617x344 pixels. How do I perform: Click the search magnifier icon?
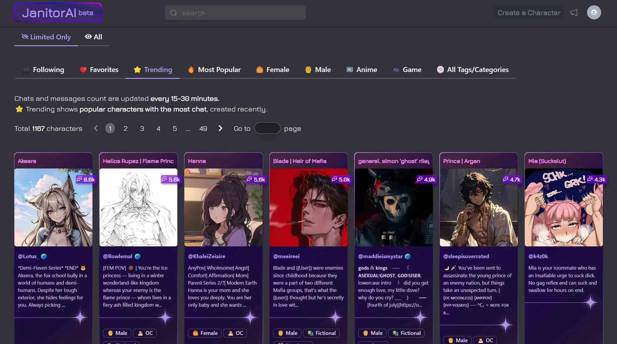click(174, 13)
